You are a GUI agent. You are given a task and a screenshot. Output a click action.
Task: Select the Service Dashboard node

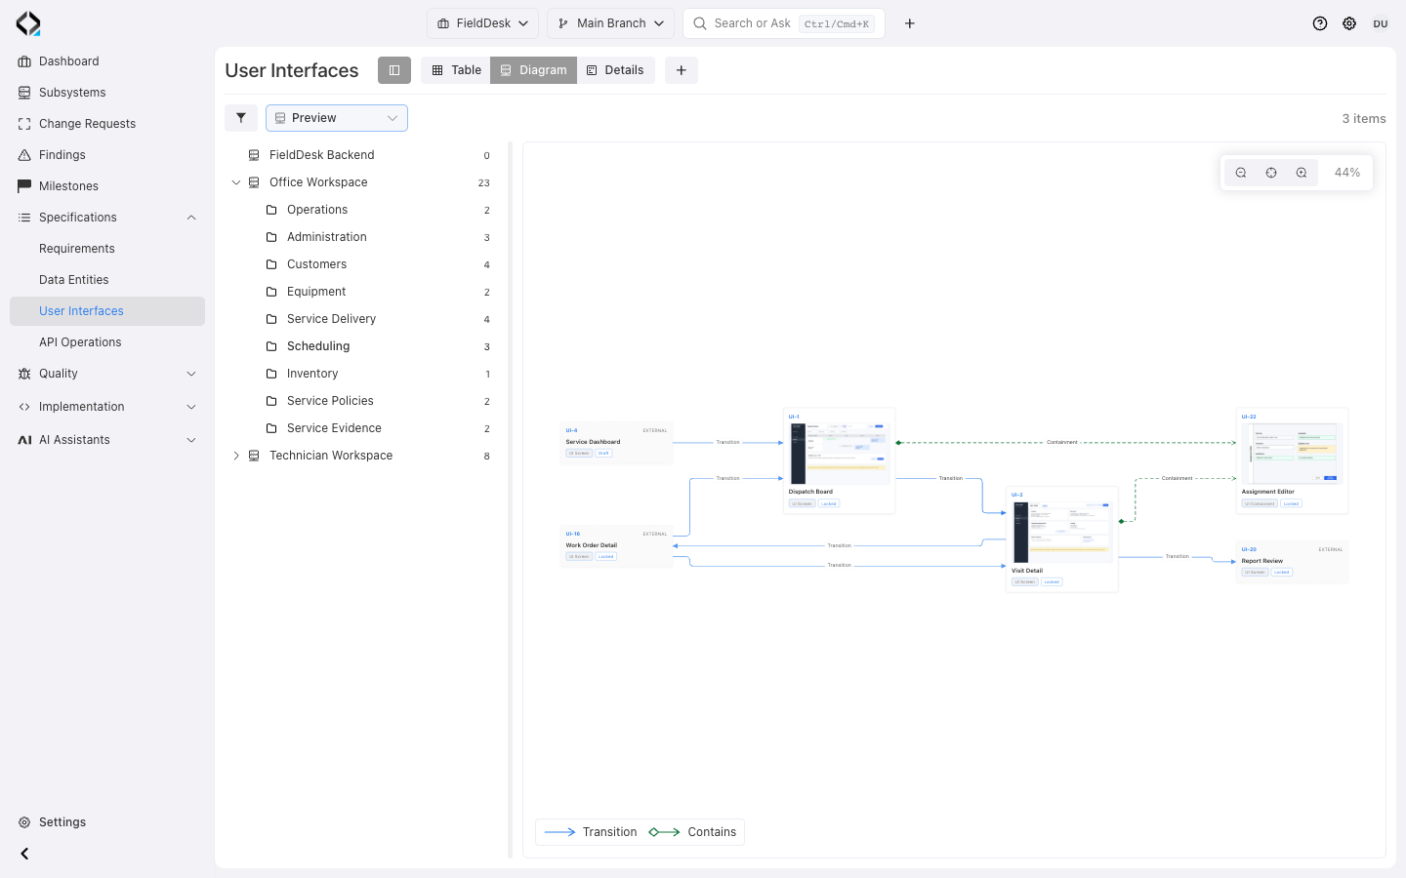pyautogui.click(x=617, y=443)
